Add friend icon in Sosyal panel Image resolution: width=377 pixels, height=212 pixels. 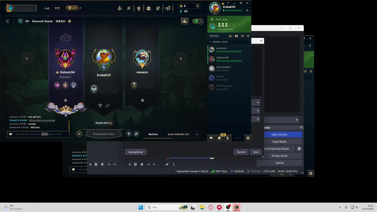click(x=231, y=36)
